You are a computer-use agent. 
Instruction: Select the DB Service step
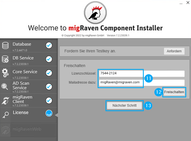(29, 59)
